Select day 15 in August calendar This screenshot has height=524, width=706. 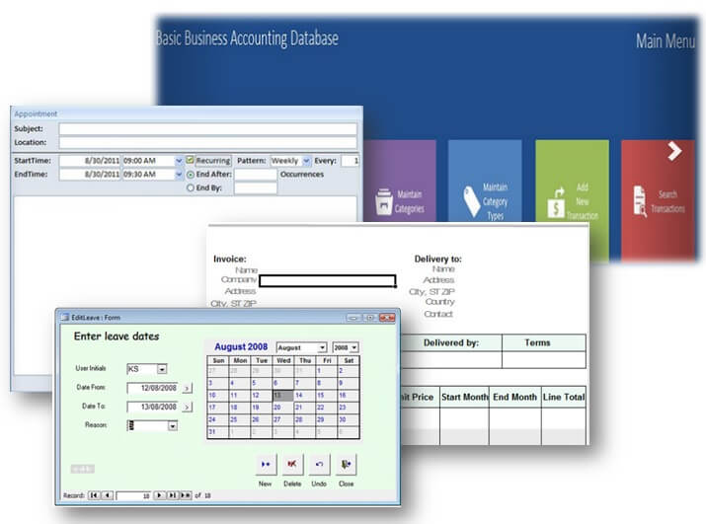coord(327,396)
